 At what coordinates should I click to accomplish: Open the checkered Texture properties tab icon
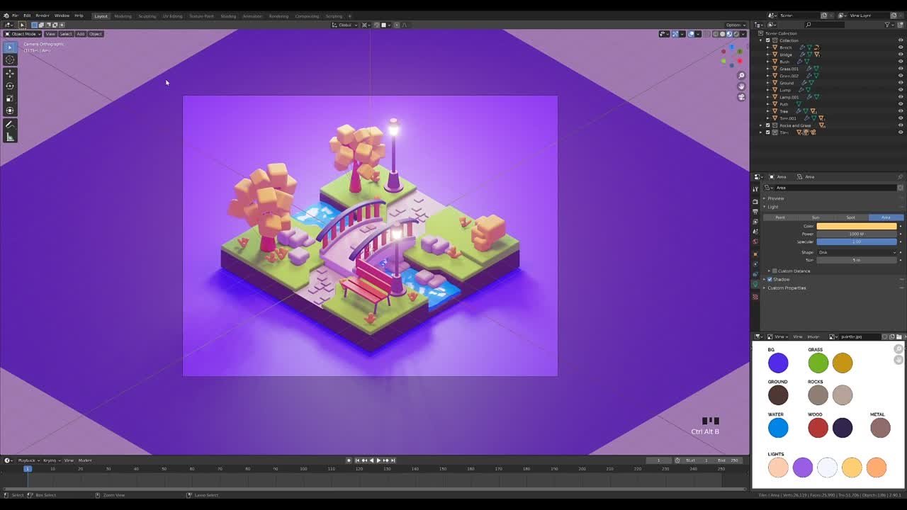(x=755, y=297)
